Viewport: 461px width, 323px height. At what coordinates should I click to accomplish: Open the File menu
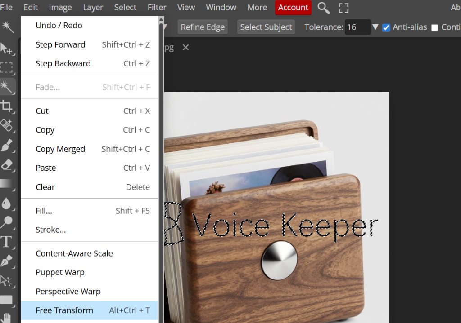[6, 7]
